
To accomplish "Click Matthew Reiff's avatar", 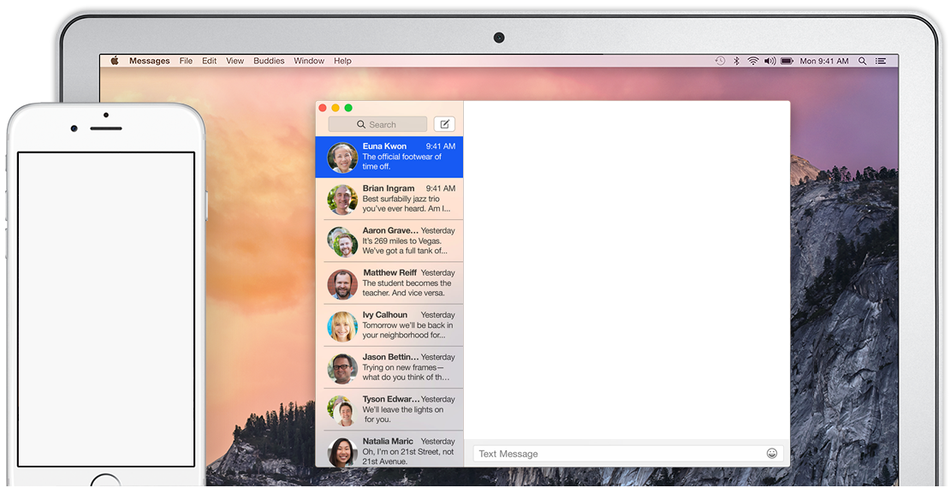I will pos(342,283).
